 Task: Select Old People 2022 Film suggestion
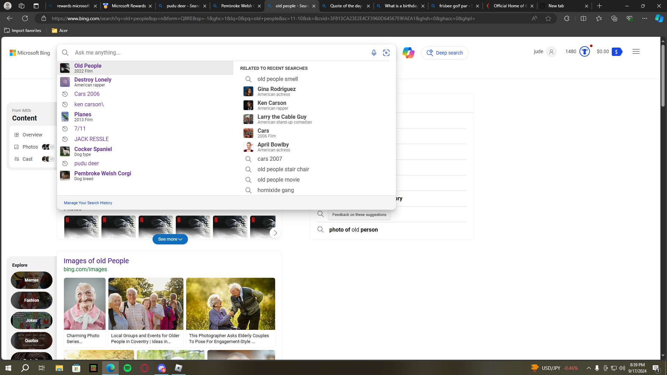[88, 68]
